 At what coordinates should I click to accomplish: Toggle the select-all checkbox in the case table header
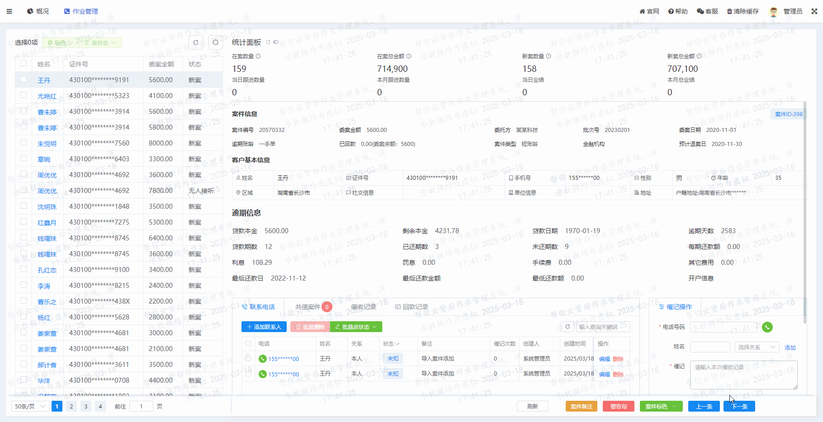coord(23,64)
